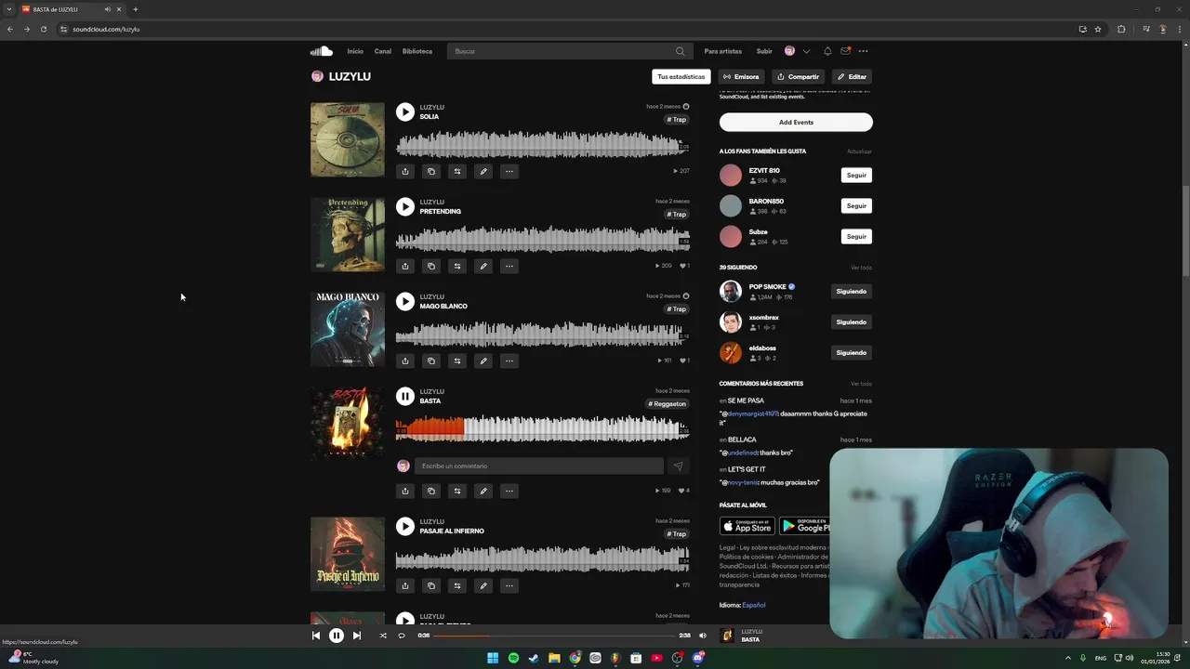Open Chrome three-dot menu
Screen dimensions: 1190x669
(x=1179, y=29)
